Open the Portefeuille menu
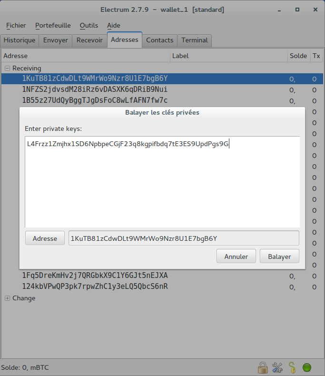 (x=53, y=25)
